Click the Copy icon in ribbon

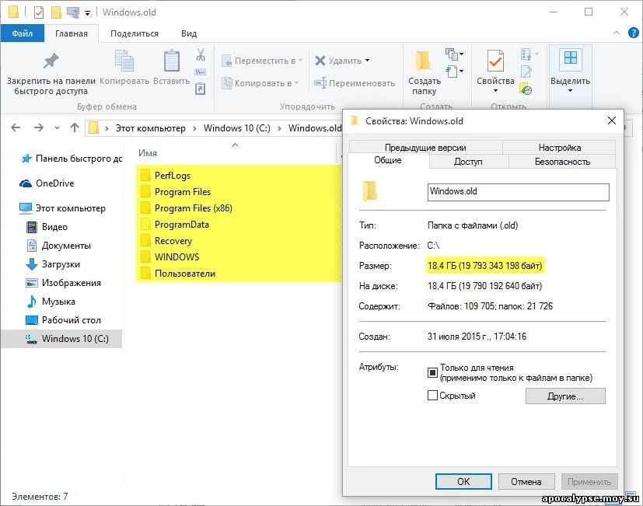click(124, 61)
